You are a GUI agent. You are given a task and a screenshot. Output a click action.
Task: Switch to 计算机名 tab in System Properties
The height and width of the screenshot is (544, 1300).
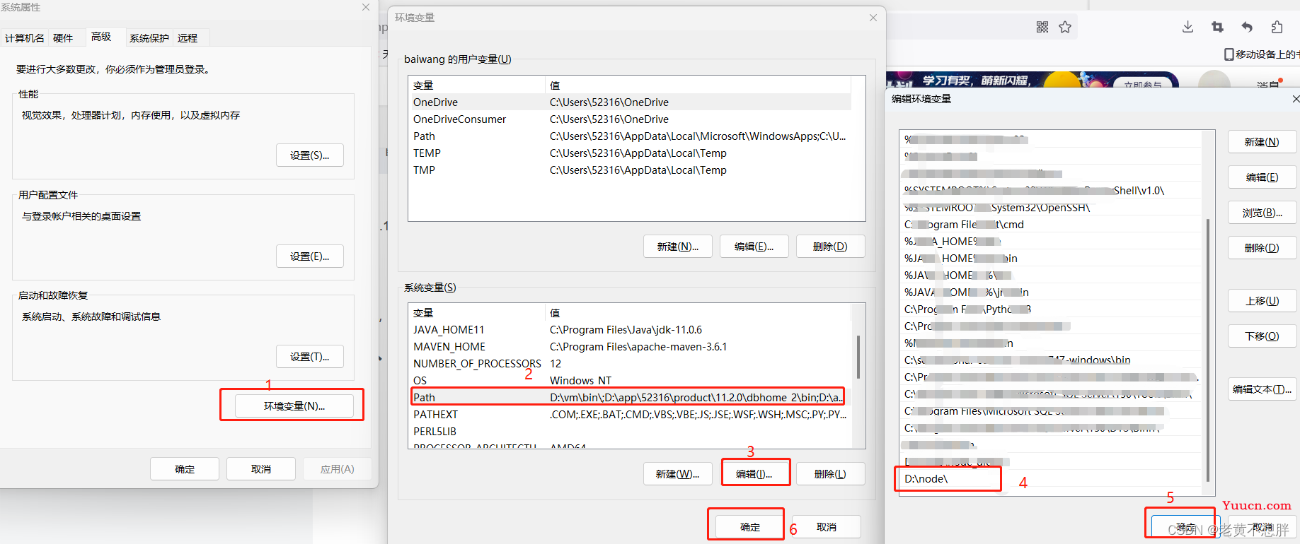pyautogui.click(x=25, y=38)
